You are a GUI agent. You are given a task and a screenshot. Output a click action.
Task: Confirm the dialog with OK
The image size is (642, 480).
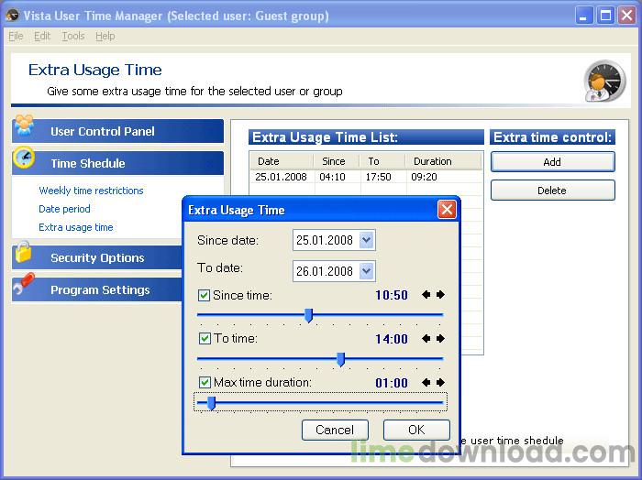[x=416, y=430]
